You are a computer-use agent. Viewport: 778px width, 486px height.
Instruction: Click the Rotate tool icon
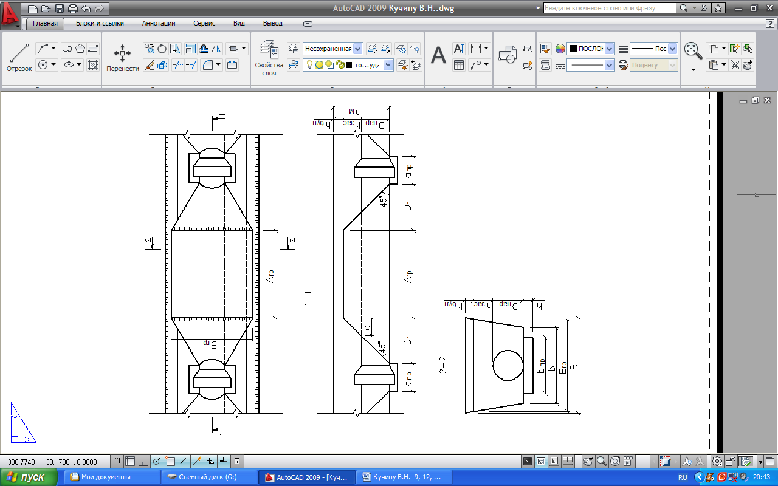click(x=162, y=49)
